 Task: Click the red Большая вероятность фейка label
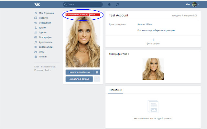(83, 15)
